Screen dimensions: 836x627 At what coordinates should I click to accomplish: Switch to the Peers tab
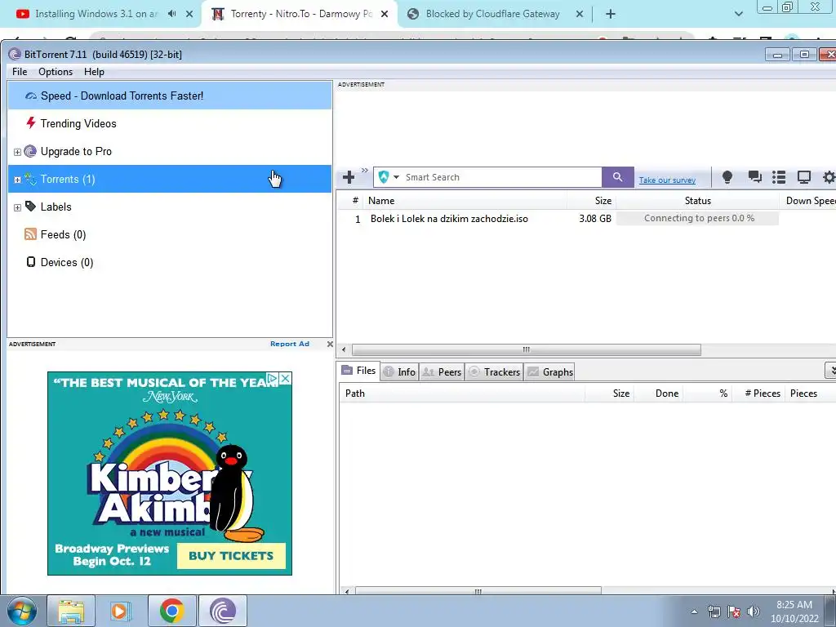442,372
